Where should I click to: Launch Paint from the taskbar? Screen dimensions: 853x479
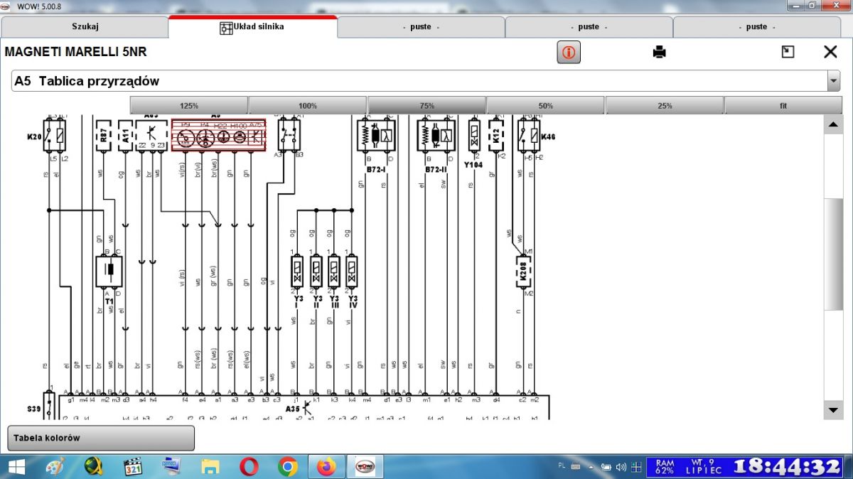click(55, 467)
